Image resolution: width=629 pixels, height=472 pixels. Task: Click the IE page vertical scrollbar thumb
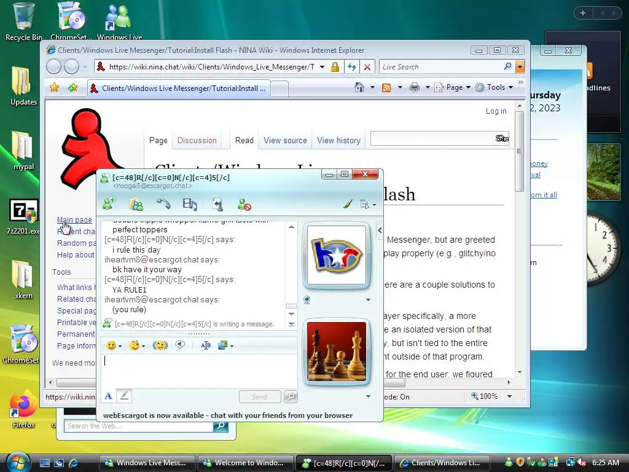[519, 151]
